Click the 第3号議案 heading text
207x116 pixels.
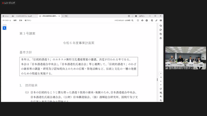click(x=27, y=34)
